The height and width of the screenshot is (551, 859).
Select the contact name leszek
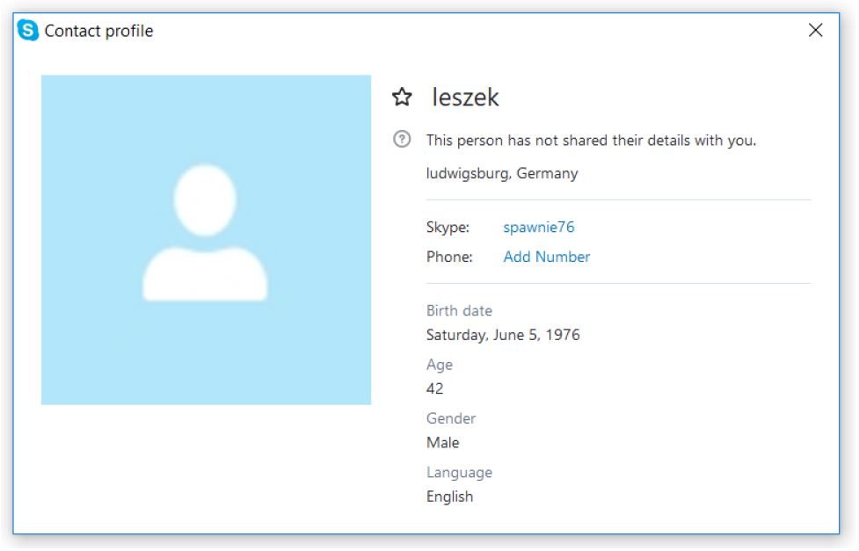465,98
